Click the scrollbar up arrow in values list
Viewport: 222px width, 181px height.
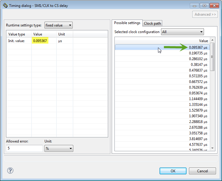212,40
